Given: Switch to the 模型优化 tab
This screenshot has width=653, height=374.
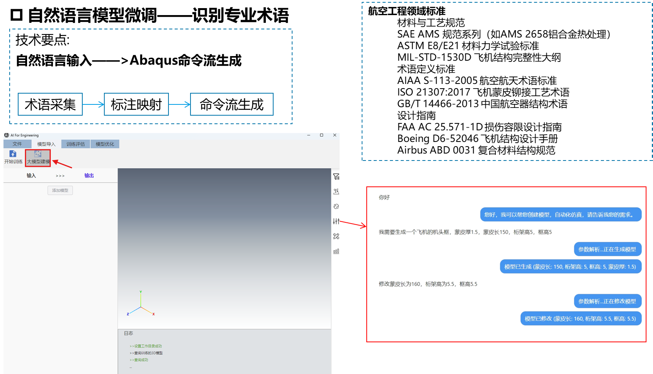Looking at the screenshot, I should pos(105,144).
